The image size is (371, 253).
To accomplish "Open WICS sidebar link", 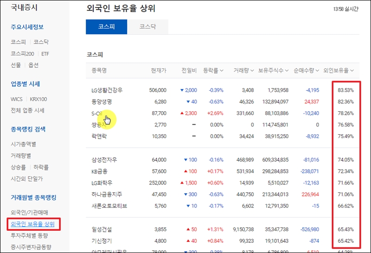I will [17, 99].
